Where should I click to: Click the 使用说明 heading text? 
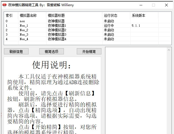coord(51,65)
